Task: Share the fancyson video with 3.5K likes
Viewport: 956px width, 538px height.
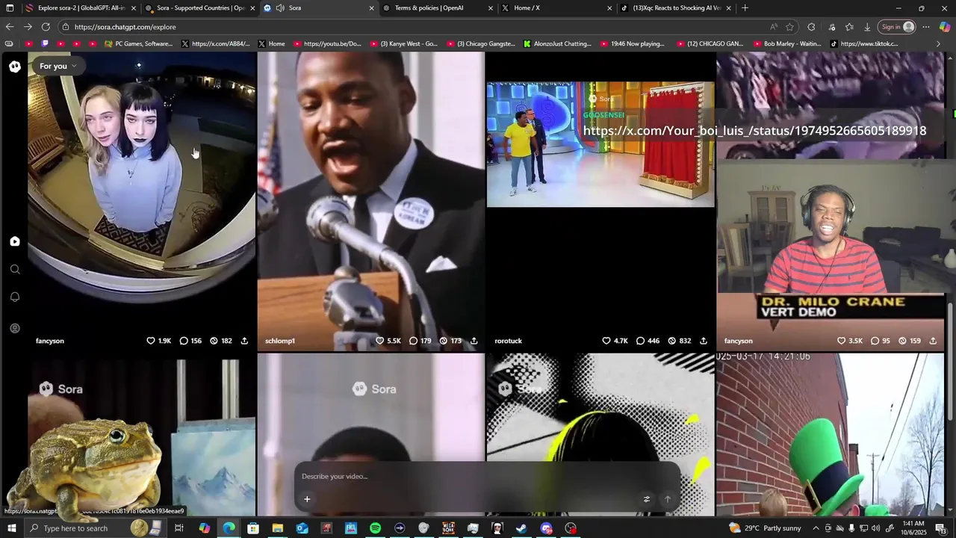Action: pos(933,341)
